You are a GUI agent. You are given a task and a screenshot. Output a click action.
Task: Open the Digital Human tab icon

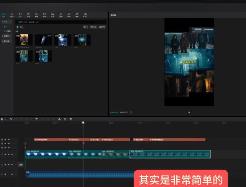(85, 15)
